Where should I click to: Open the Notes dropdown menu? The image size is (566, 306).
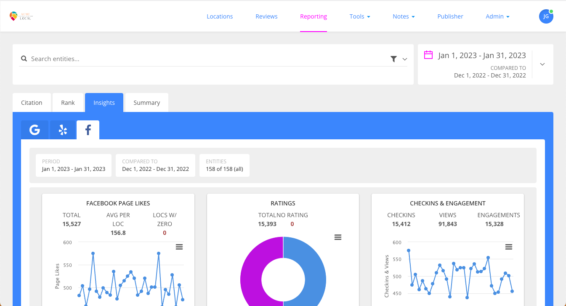403,16
